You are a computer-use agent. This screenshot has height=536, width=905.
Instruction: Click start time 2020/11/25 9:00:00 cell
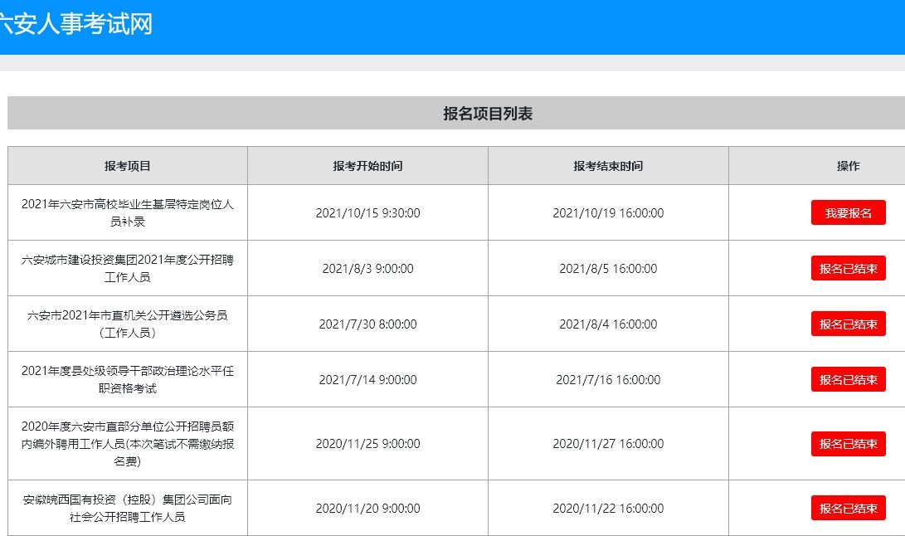point(367,444)
